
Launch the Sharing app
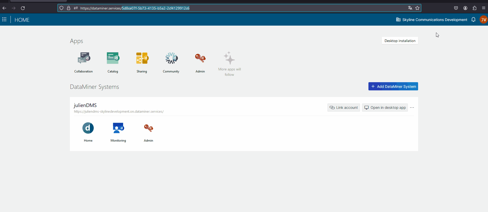[142, 62]
